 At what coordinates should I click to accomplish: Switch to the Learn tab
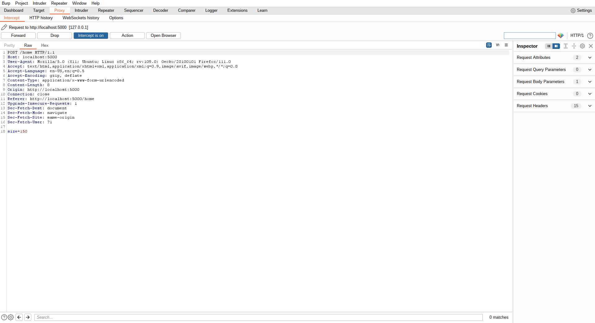click(x=262, y=11)
